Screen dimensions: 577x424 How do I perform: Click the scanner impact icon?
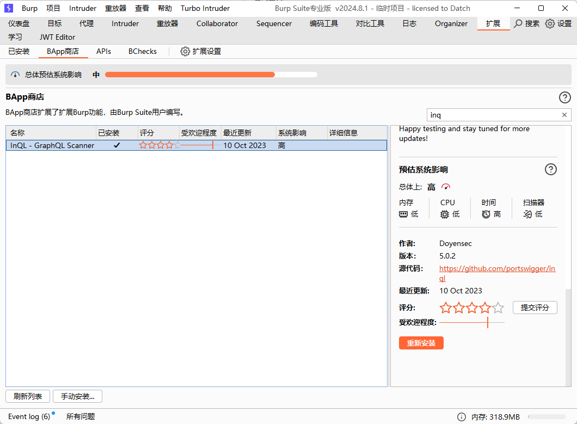[527, 214]
